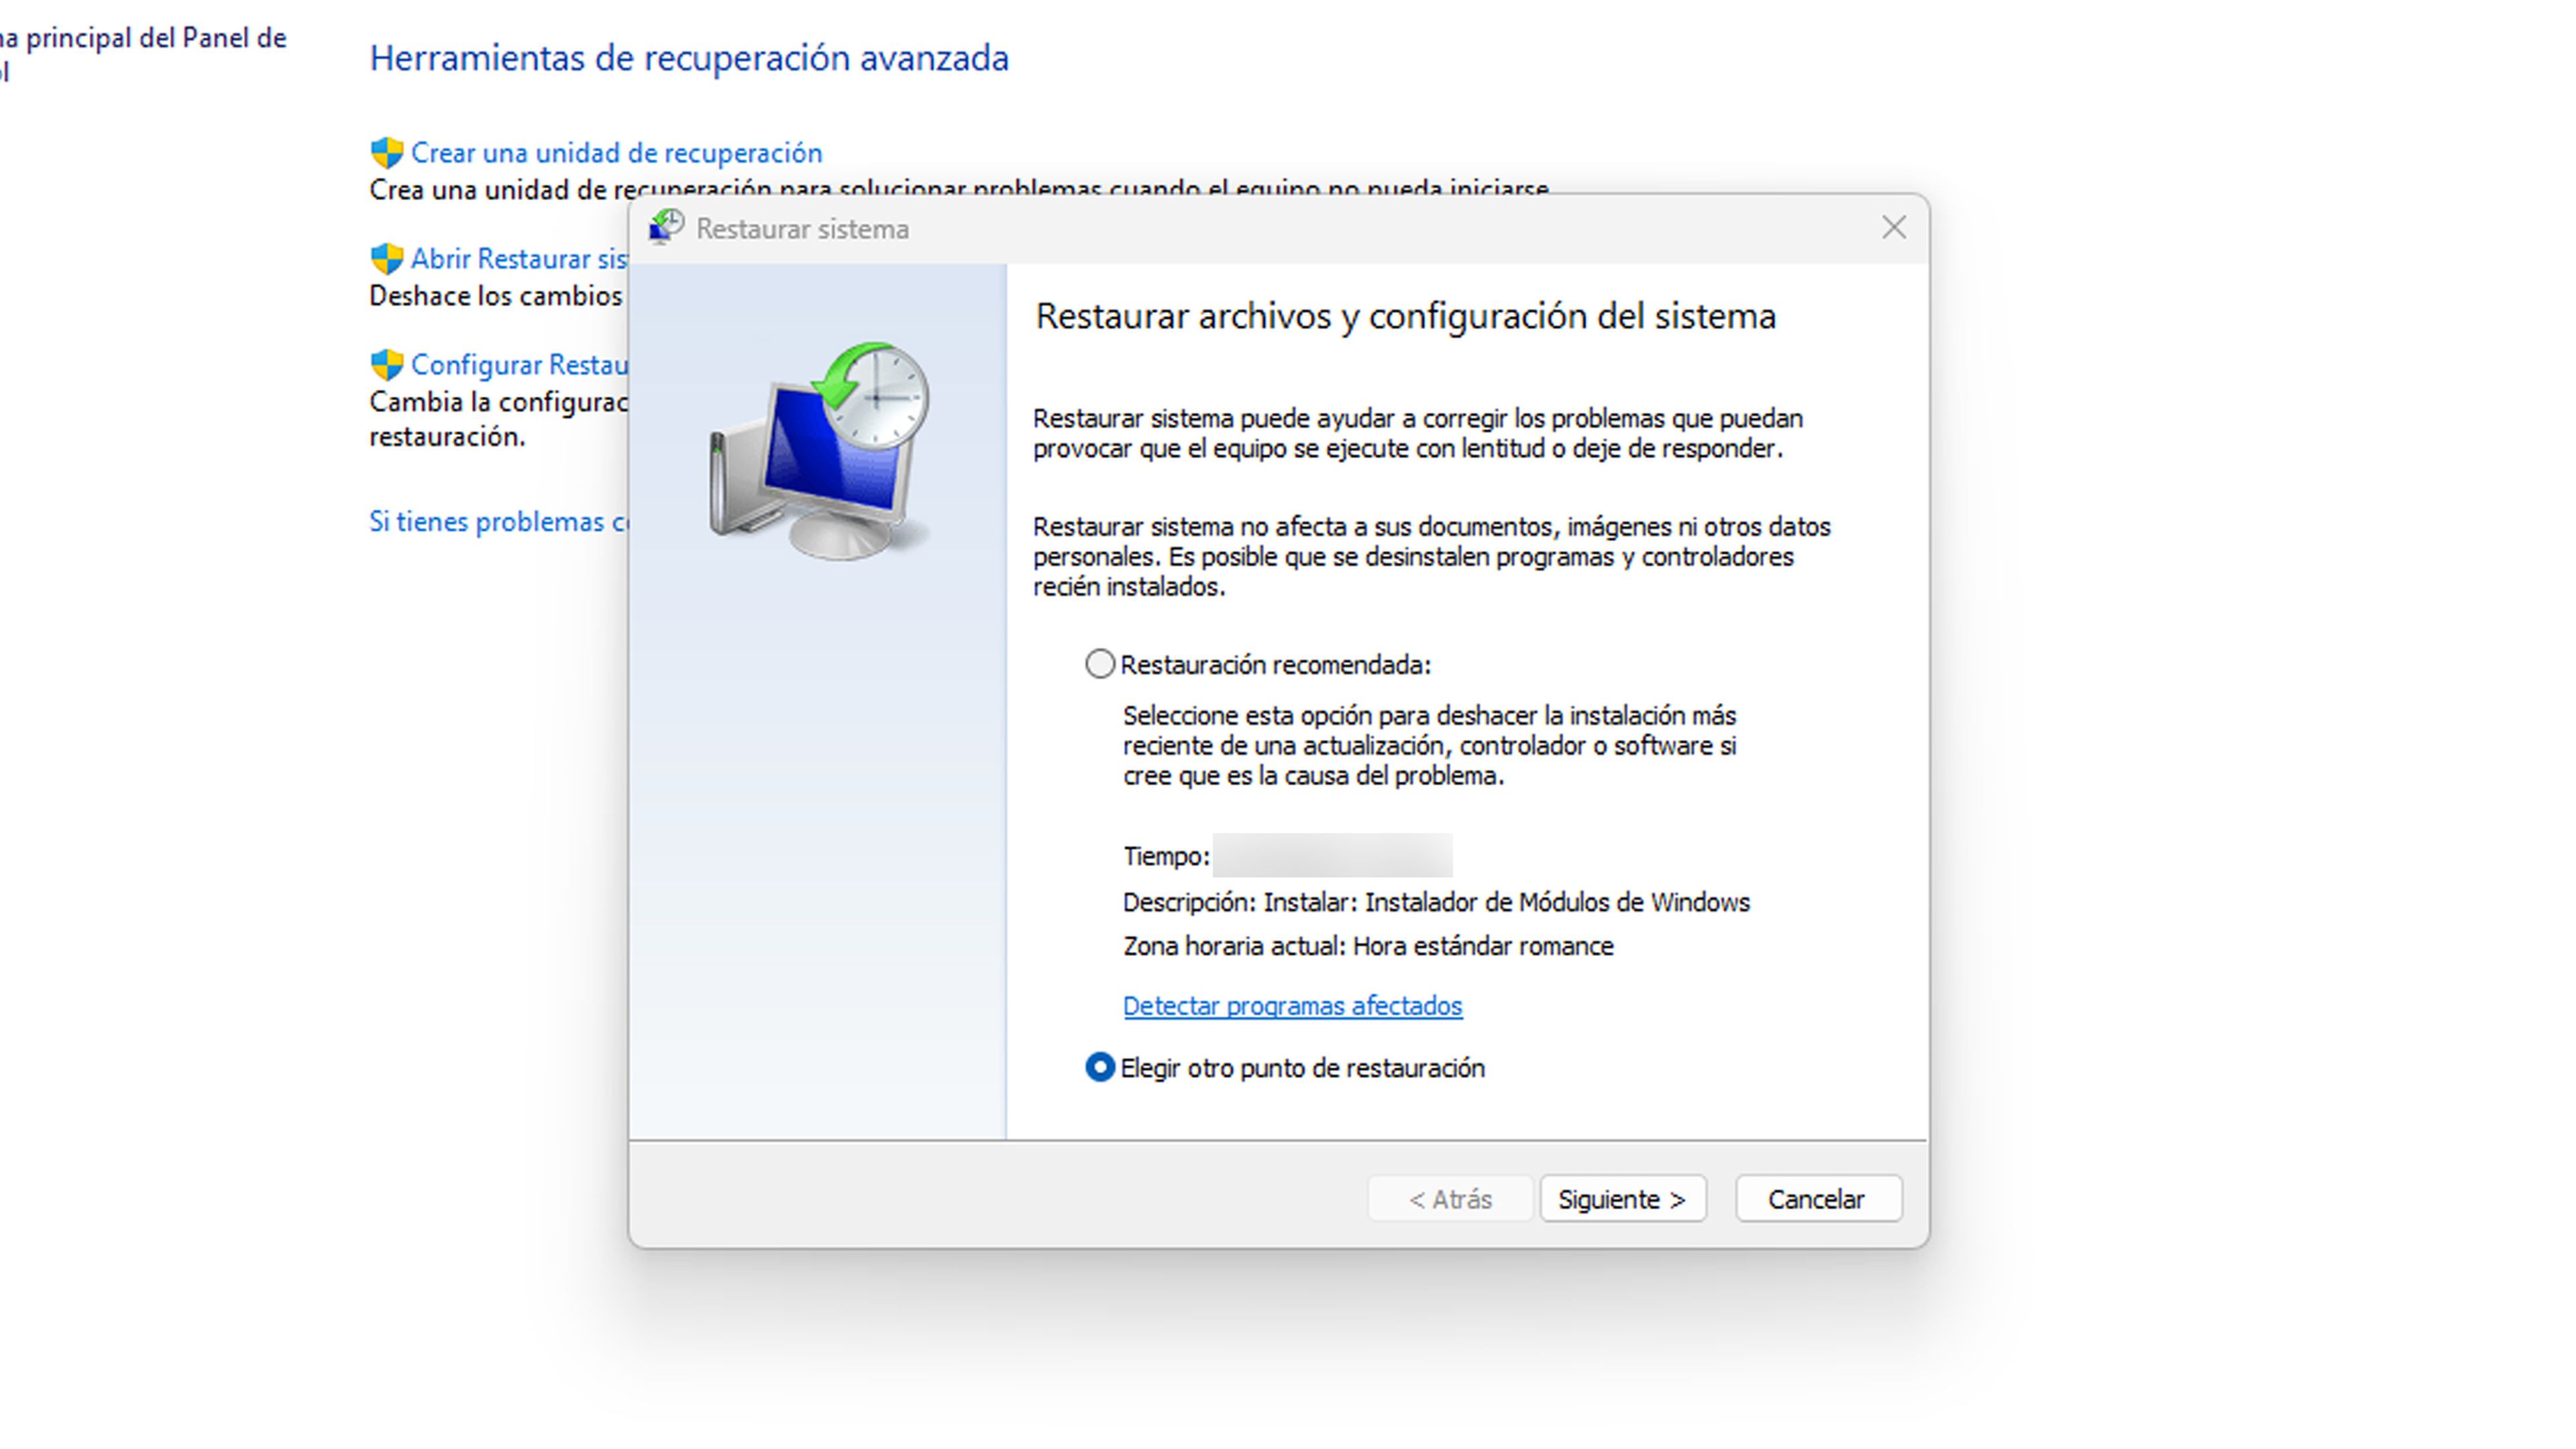This screenshot has height=1449, width=2576.
Task: Click the Restaurar archivos y configuración del sistema heading
Action: 1405,316
